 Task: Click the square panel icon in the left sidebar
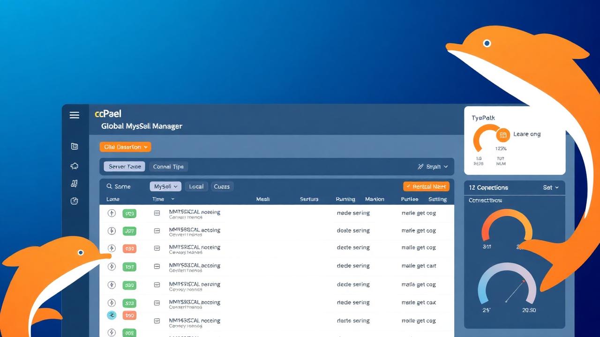(x=74, y=147)
